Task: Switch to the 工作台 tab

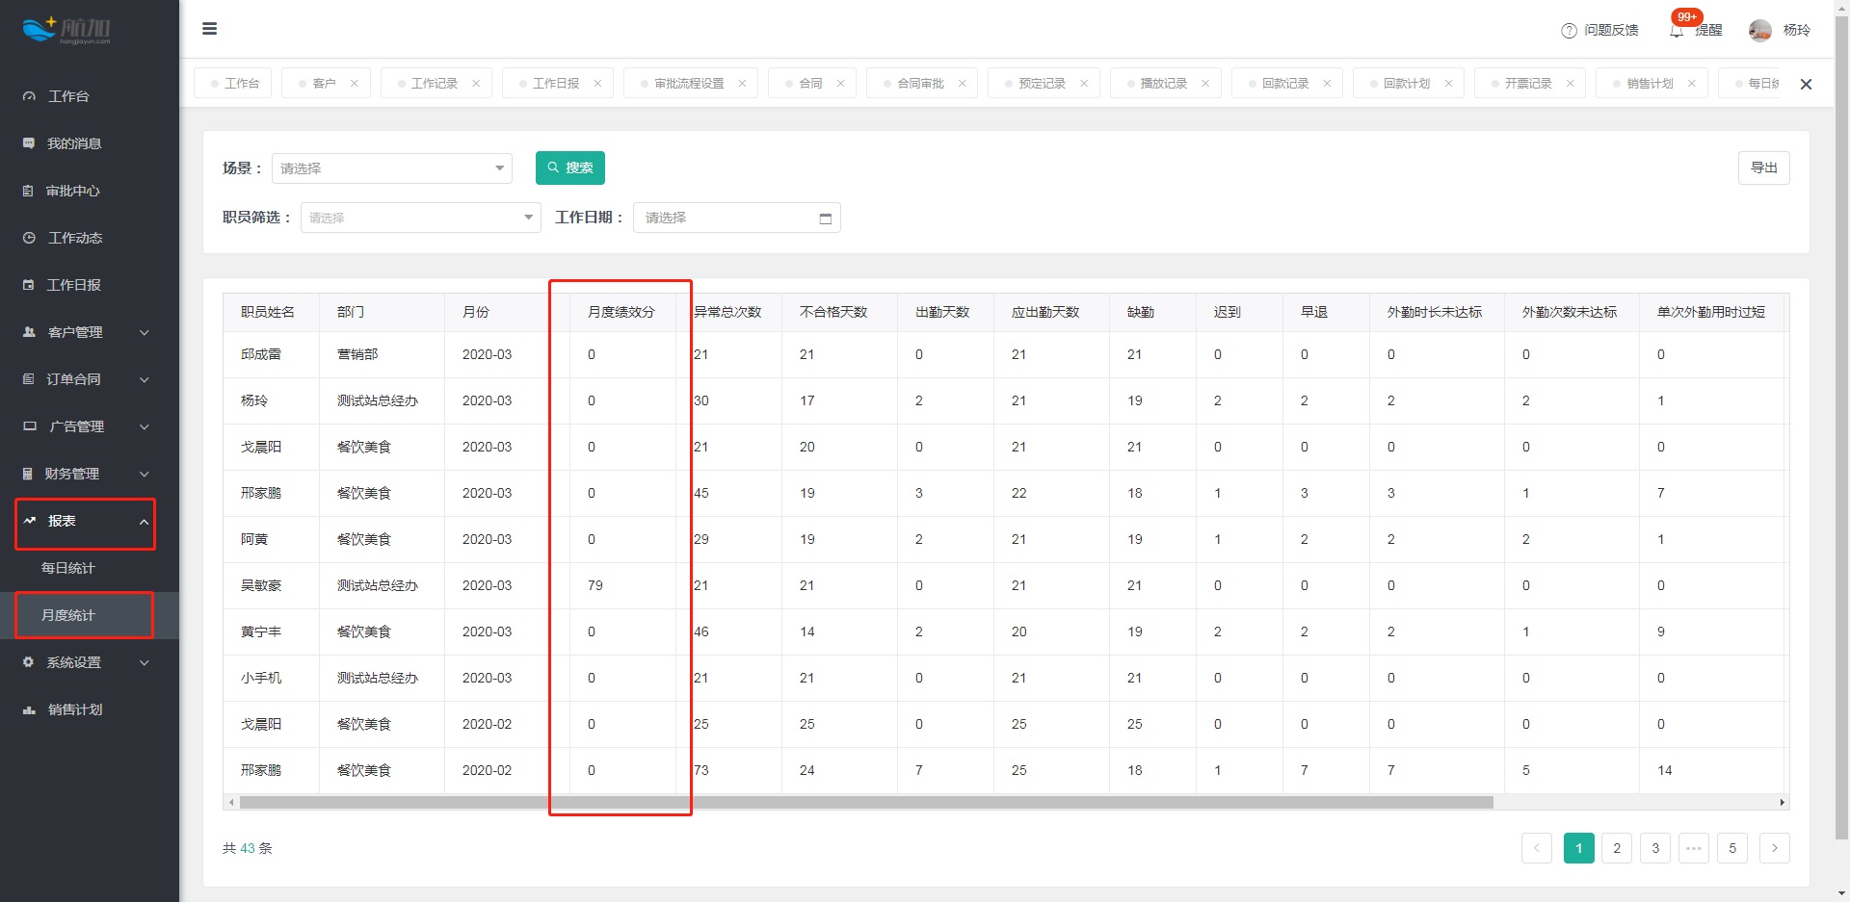Action: click(233, 84)
